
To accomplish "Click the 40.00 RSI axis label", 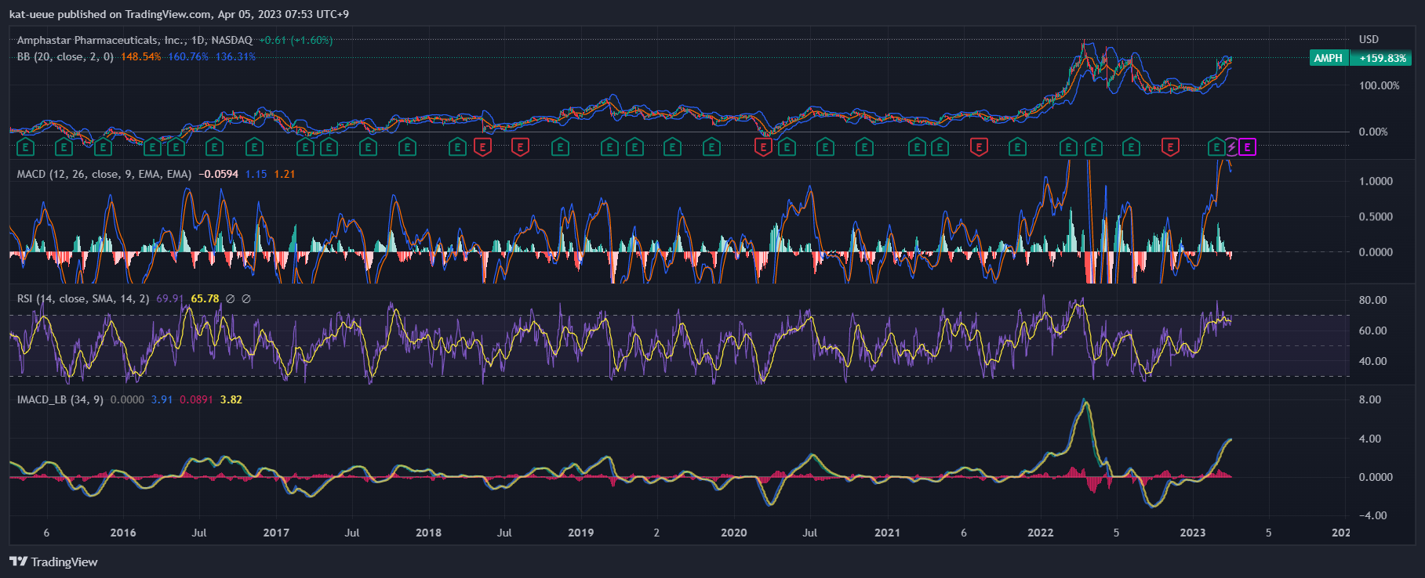I will pyautogui.click(x=1373, y=361).
